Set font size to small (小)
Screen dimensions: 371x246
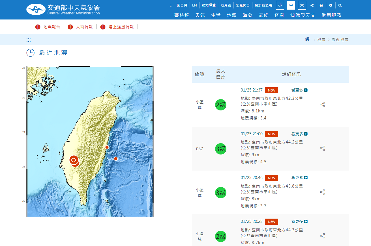tap(280, 5)
